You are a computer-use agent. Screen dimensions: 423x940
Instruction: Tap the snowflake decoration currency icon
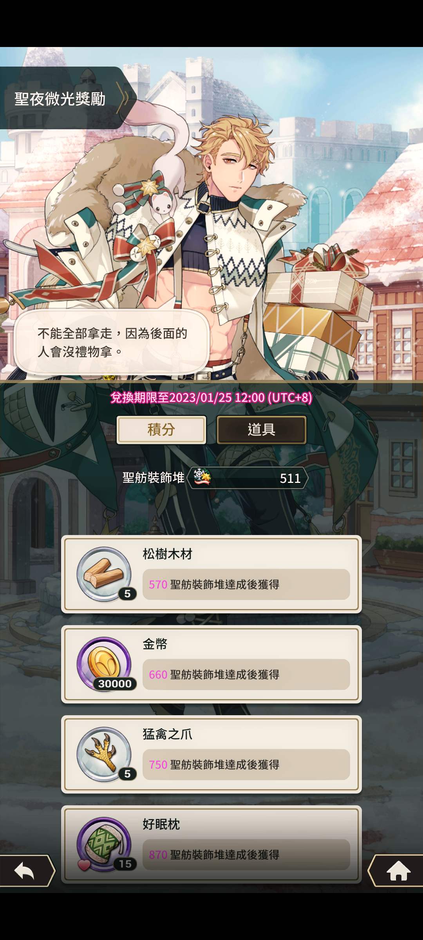[x=202, y=477]
